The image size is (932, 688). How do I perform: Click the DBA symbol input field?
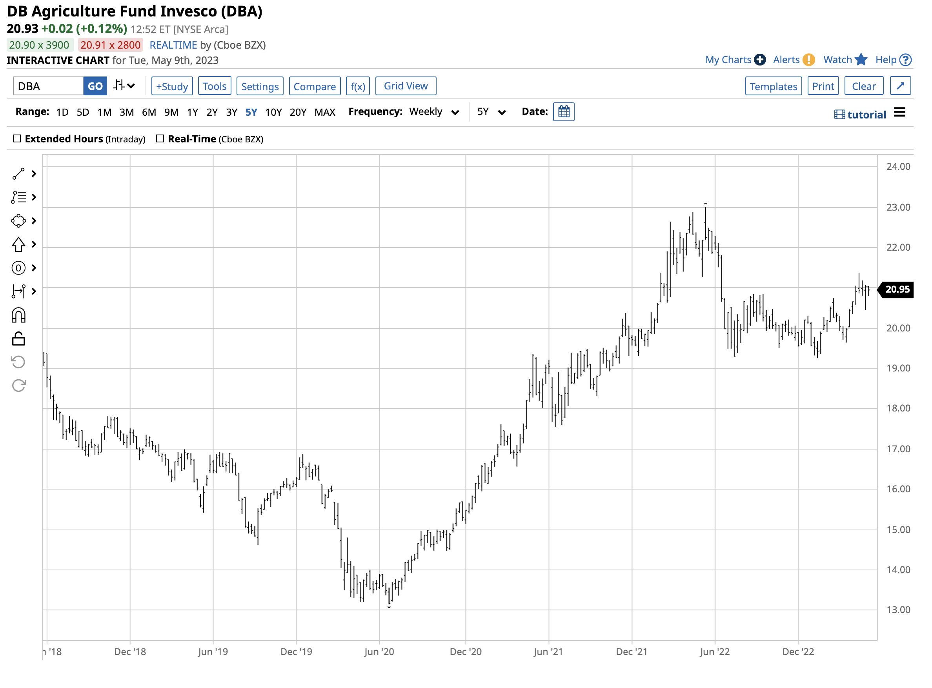point(48,86)
